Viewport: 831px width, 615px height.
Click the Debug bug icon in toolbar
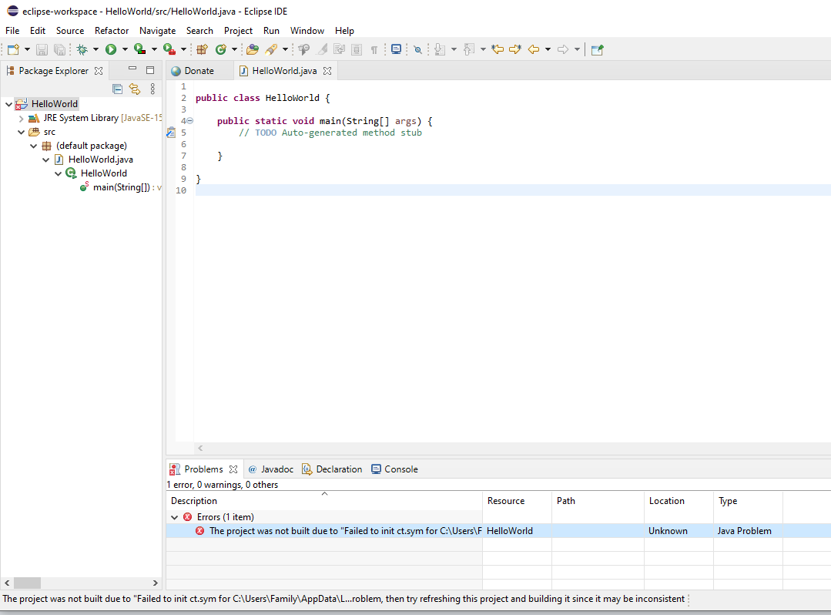82,49
